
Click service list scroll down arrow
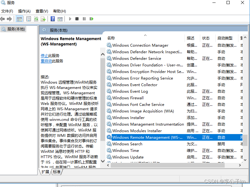[245, 160]
